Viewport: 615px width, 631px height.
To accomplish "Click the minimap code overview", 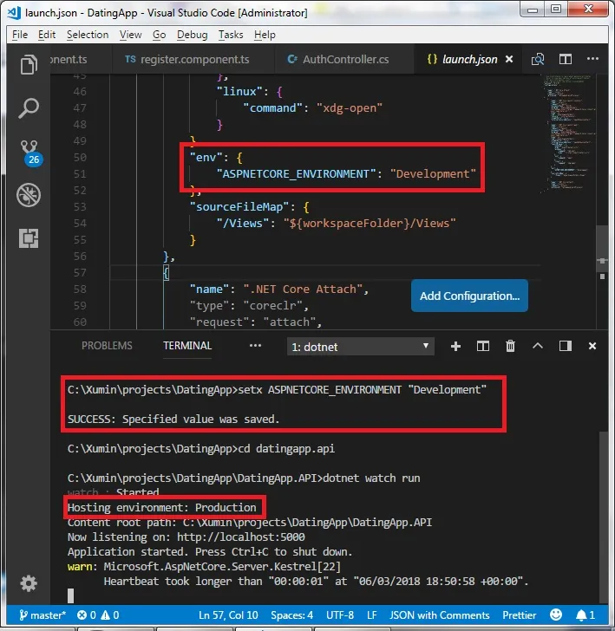I will point(567,133).
